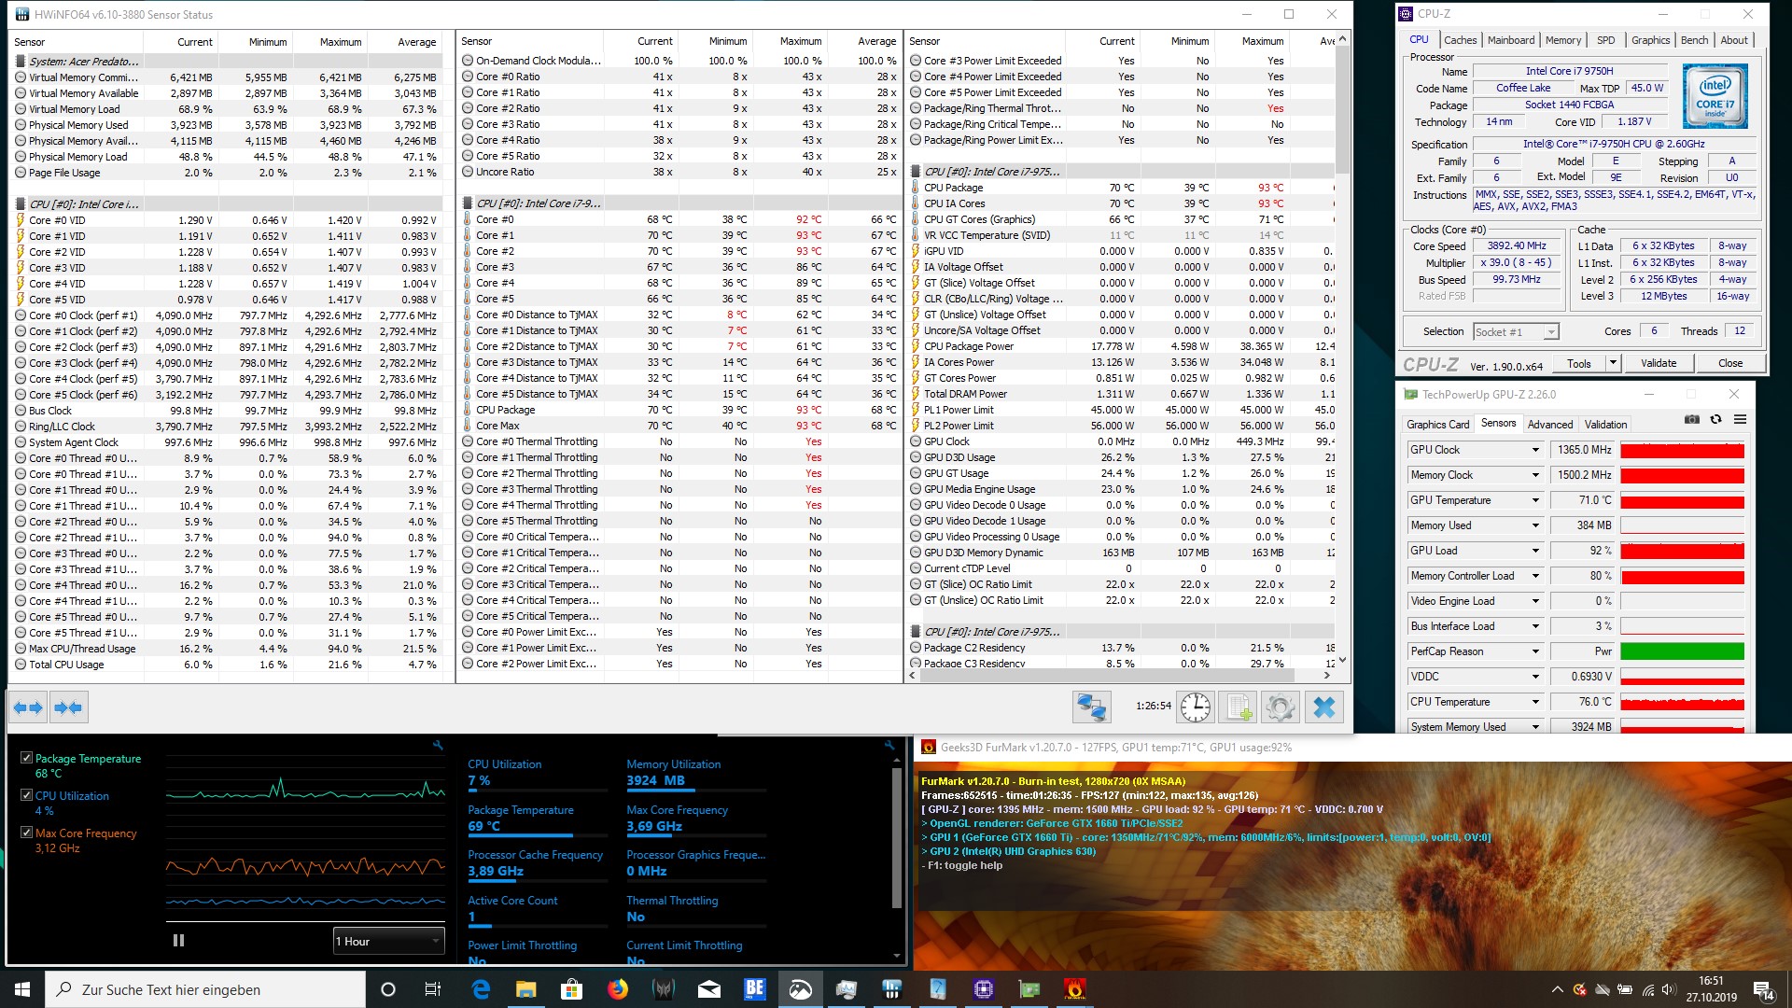
Task: Open HWiNFO network remote monitoring icon
Action: tap(1091, 707)
